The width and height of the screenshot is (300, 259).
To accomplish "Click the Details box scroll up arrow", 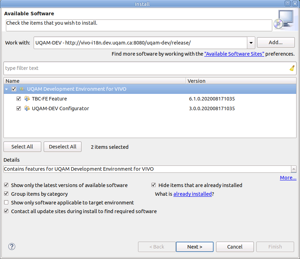I will pyautogui.click(x=294, y=169).
